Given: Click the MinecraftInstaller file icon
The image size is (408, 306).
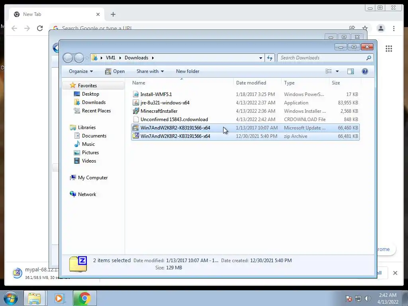Looking at the screenshot, I should [x=135, y=111].
